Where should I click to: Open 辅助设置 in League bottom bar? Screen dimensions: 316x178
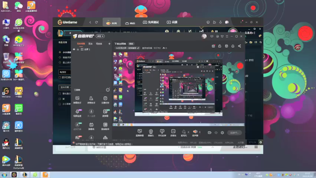(x=99, y=147)
